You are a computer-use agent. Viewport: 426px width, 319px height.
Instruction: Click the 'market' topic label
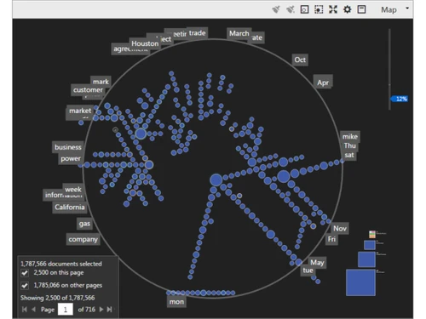point(80,111)
